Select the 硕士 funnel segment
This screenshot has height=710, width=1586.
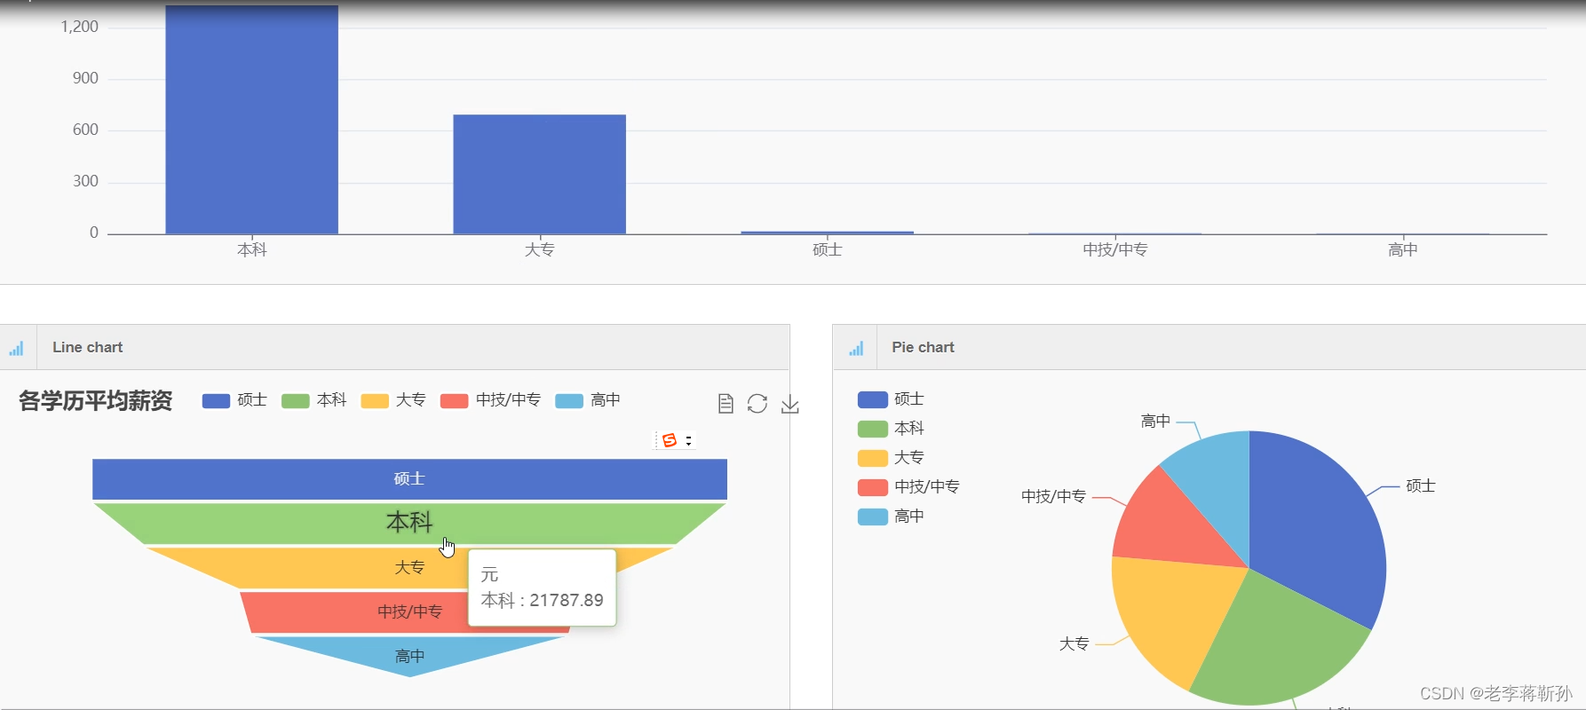(x=409, y=479)
